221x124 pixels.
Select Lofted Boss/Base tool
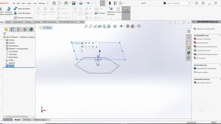click(22, 13)
